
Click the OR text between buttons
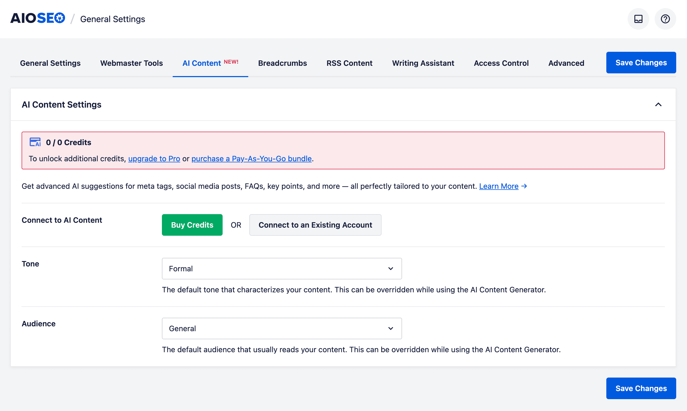coord(236,225)
